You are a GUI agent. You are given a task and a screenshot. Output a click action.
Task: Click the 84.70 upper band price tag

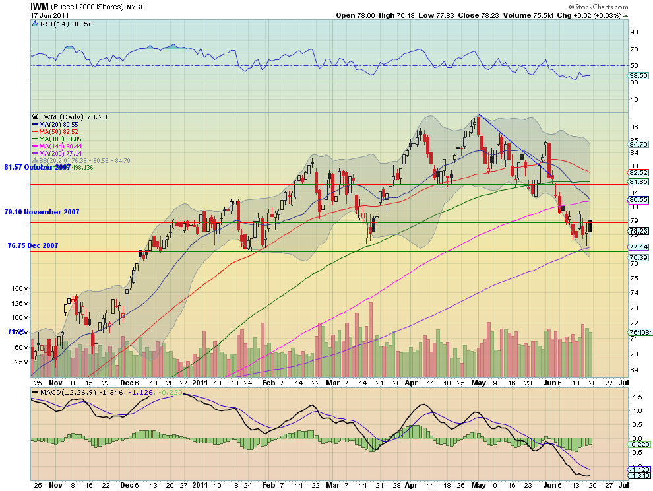coord(638,144)
